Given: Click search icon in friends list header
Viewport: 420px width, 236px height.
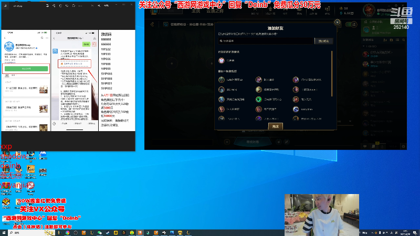Looking at the screenshot, I should pos(404,40).
